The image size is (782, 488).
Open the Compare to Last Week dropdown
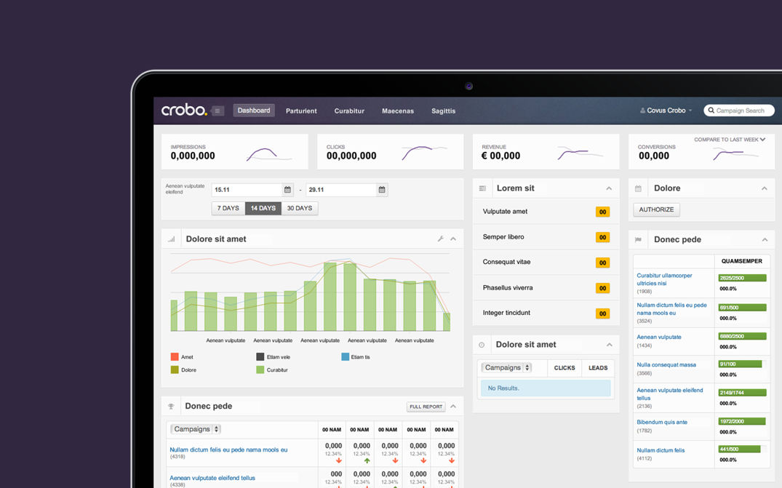coord(730,140)
